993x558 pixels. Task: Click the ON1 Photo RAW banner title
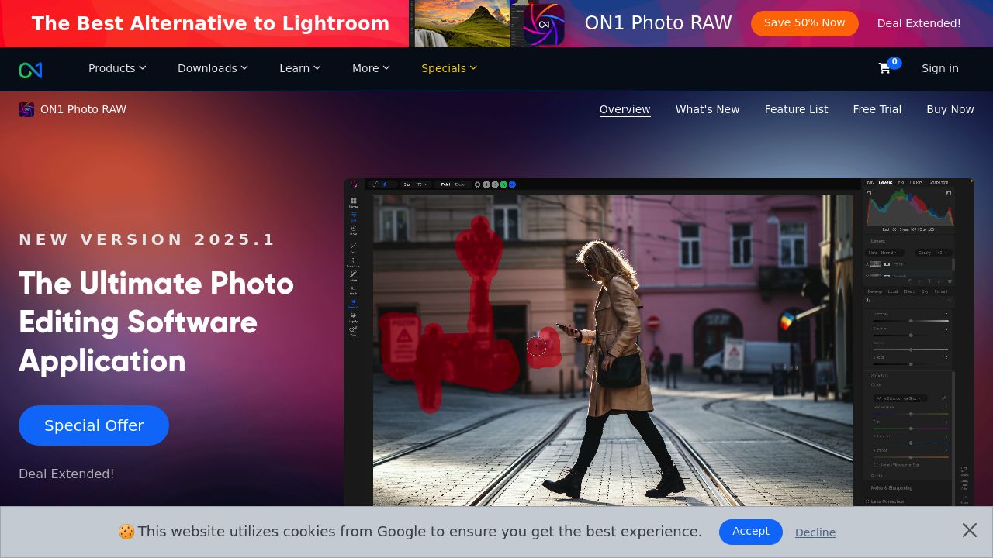658,23
